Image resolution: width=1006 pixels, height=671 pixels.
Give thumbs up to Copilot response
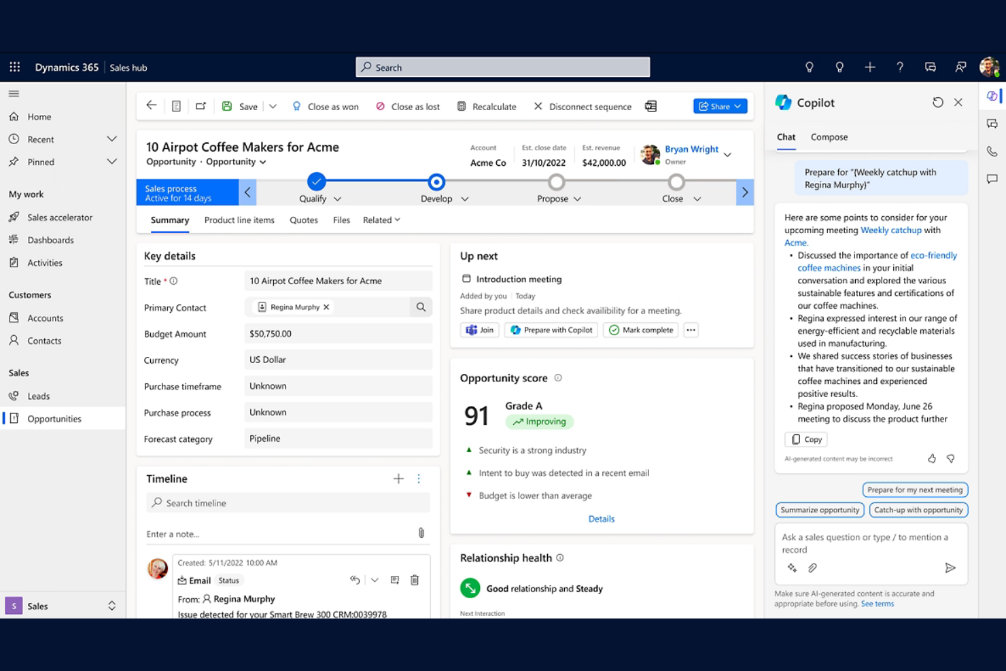(932, 459)
